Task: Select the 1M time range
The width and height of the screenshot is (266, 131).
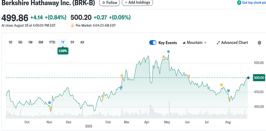Action: [30, 42]
